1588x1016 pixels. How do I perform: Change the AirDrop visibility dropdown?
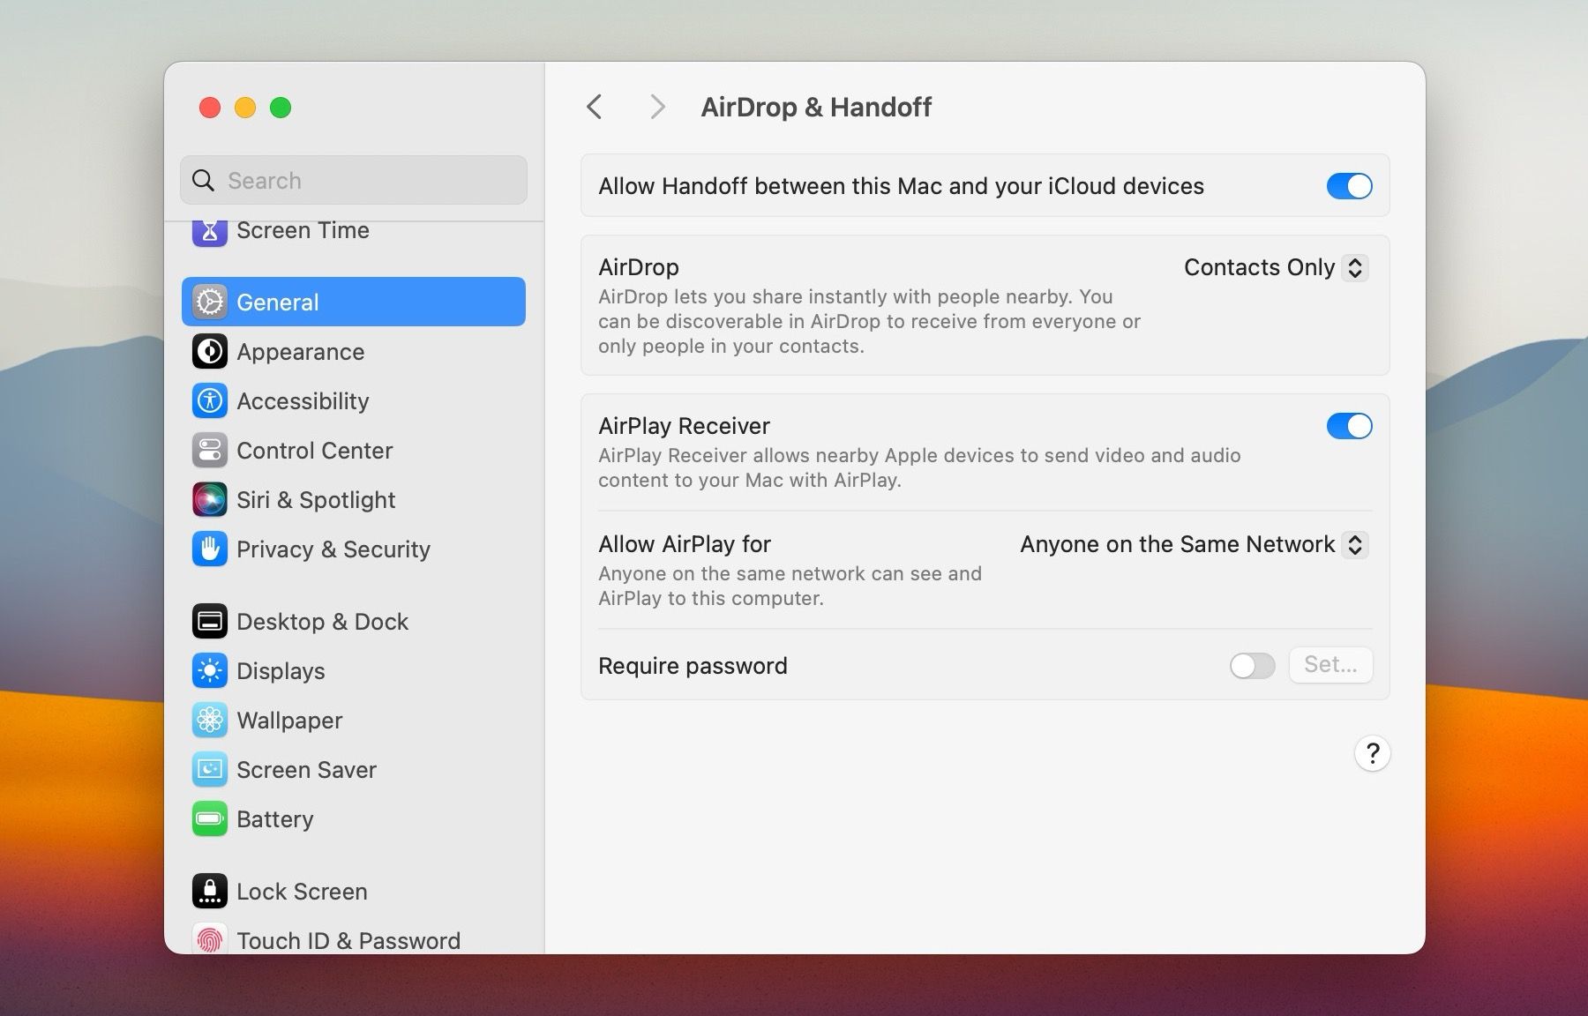point(1275,267)
